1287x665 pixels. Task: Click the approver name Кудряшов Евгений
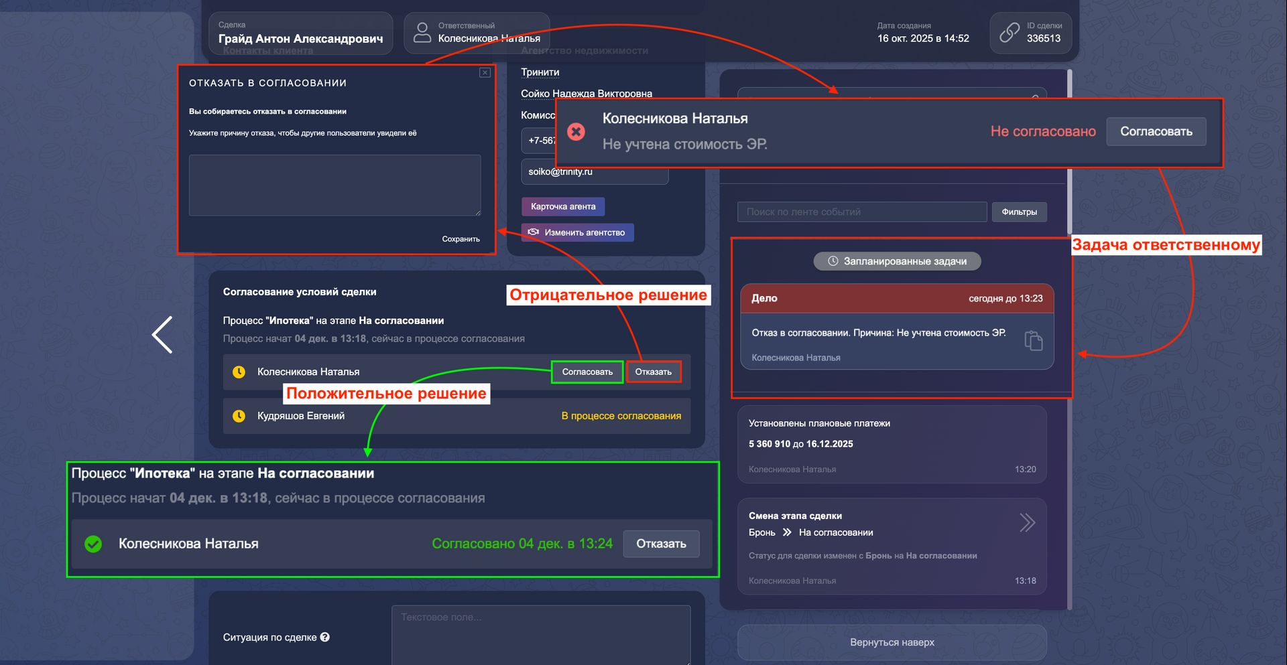click(x=301, y=416)
